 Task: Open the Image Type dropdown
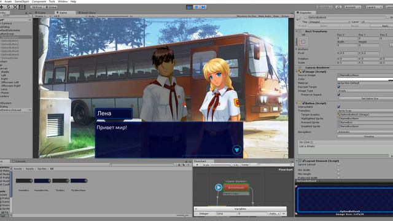coord(365,91)
